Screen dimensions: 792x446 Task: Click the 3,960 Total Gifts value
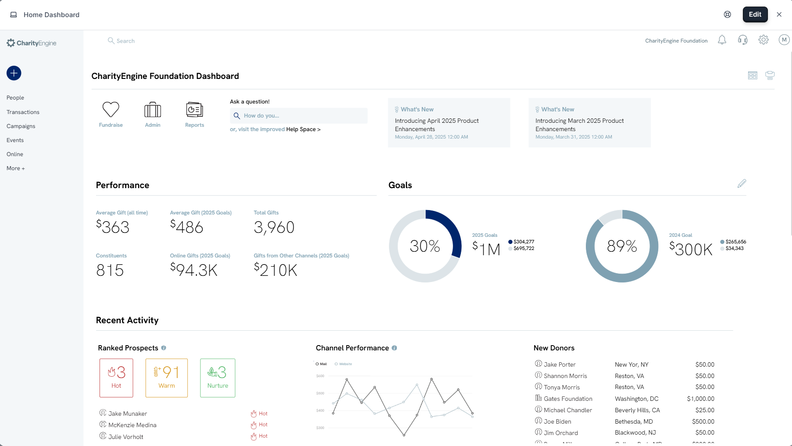coord(274,227)
